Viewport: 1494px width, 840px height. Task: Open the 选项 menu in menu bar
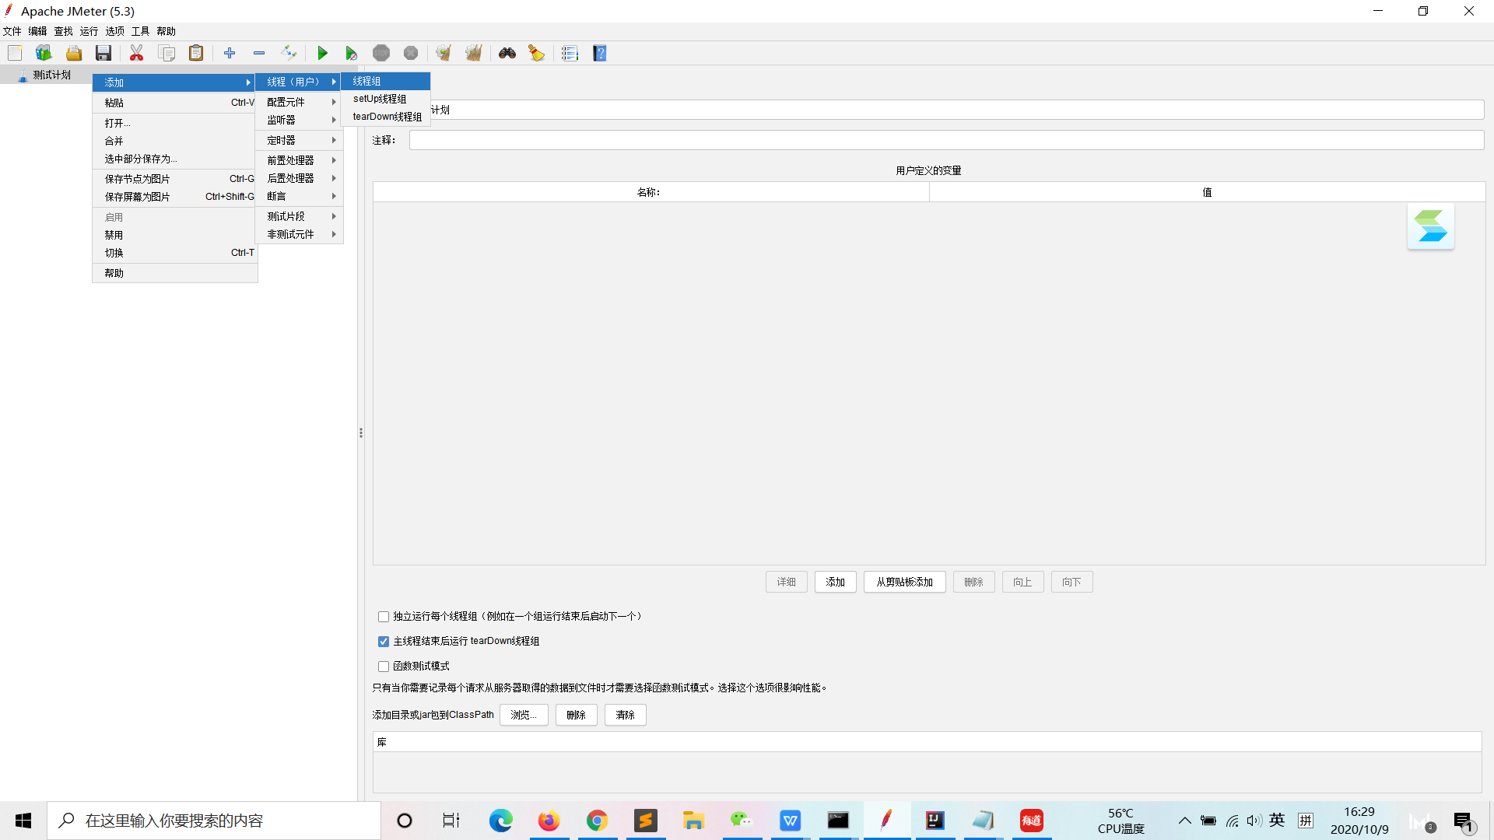114,31
